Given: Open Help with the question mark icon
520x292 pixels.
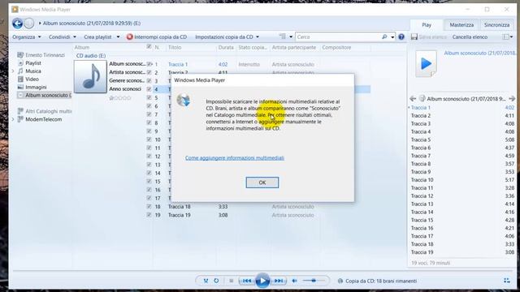Looking at the screenshot, I should click(x=401, y=36).
